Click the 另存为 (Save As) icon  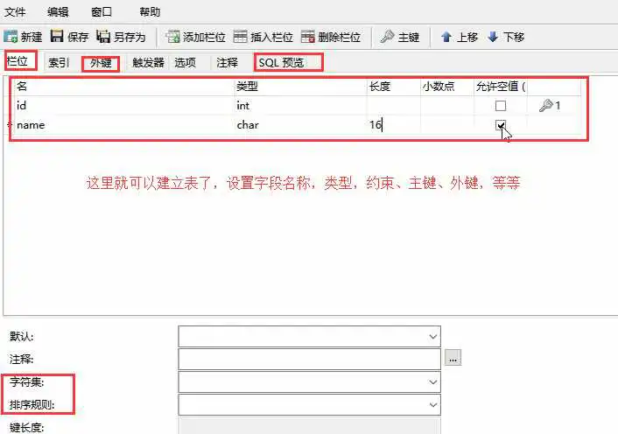pos(103,37)
